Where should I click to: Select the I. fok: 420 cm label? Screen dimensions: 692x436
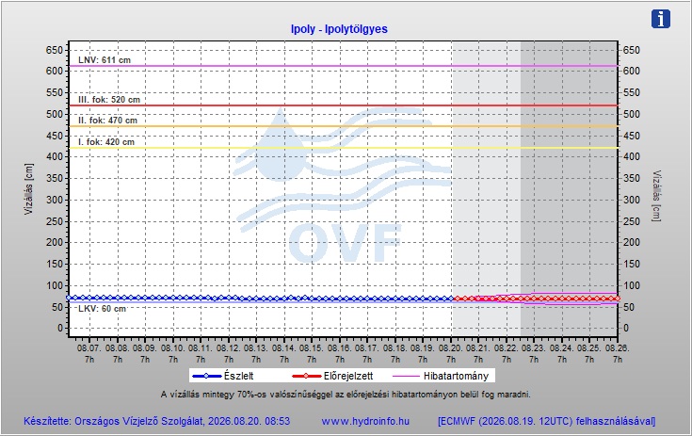coord(106,142)
